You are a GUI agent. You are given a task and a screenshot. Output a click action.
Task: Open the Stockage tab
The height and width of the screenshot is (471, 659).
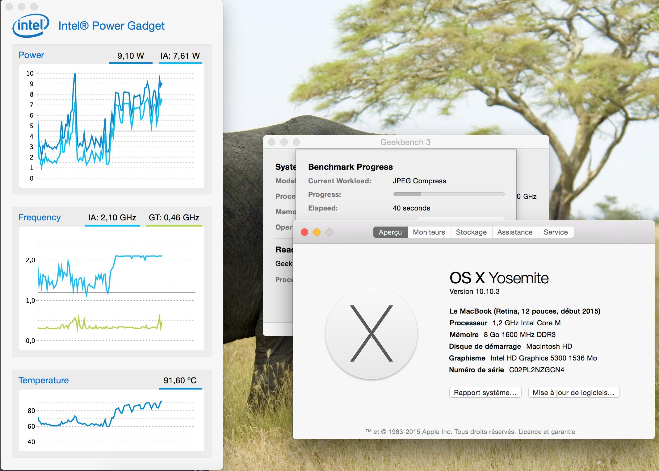471,232
